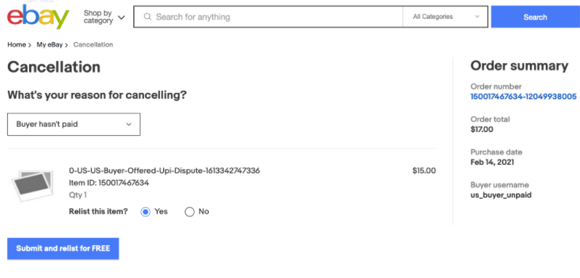Open the All Categories dropdown
The width and height of the screenshot is (580, 278).
(445, 17)
